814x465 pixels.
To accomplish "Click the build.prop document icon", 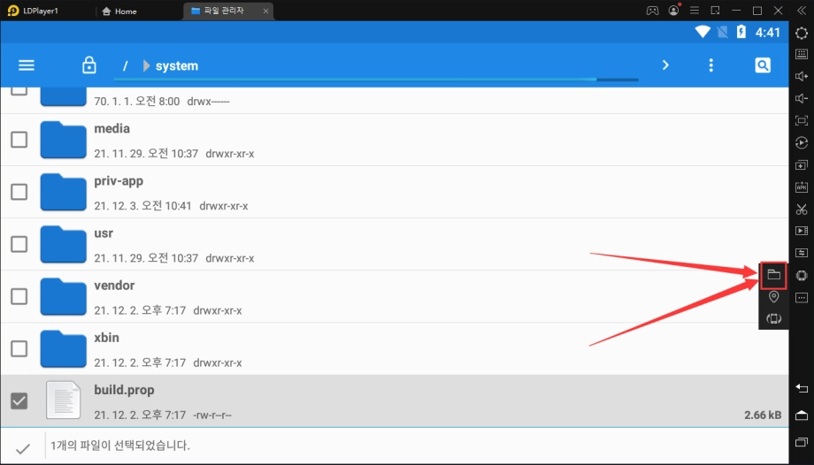I will coord(64,400).
